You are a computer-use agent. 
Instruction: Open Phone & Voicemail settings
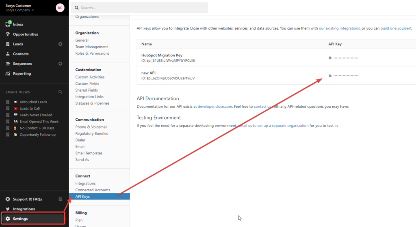(x=91, y=127)
